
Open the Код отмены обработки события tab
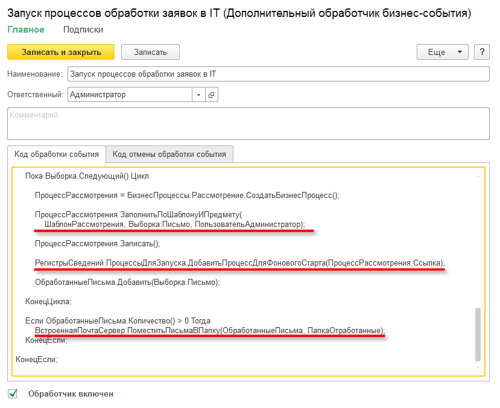[x=169, y=154]
